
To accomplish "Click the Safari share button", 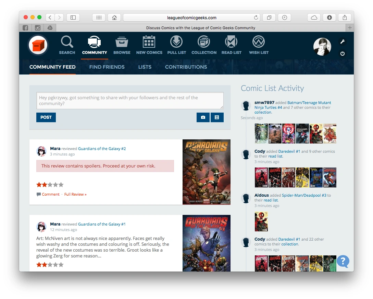I will pyautogui.click(x=345, y=18).
